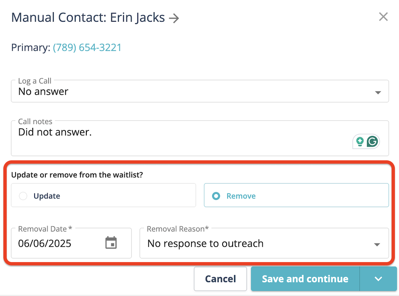Open the "No response to outreach" dropdown
The width and height of the screenshot is (399, 296).
click(257, 244)
